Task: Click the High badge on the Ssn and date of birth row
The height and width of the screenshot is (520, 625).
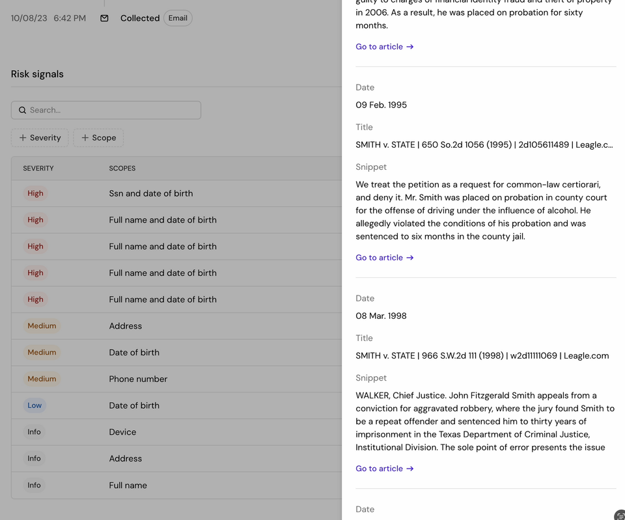Action: pos(35,193)
